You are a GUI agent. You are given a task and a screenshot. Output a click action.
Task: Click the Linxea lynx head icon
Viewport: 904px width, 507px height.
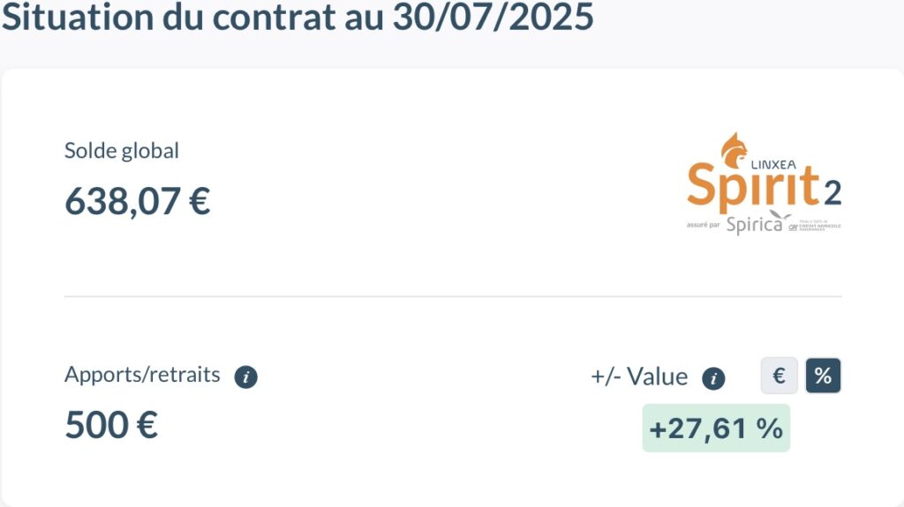coord(734,150)
